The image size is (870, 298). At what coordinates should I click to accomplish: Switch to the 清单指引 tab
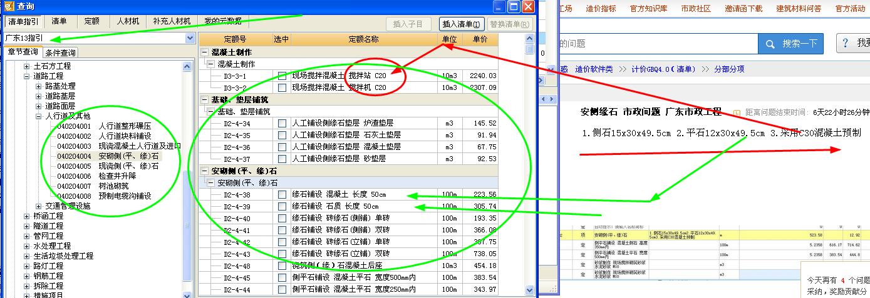(x=24, y=21)
